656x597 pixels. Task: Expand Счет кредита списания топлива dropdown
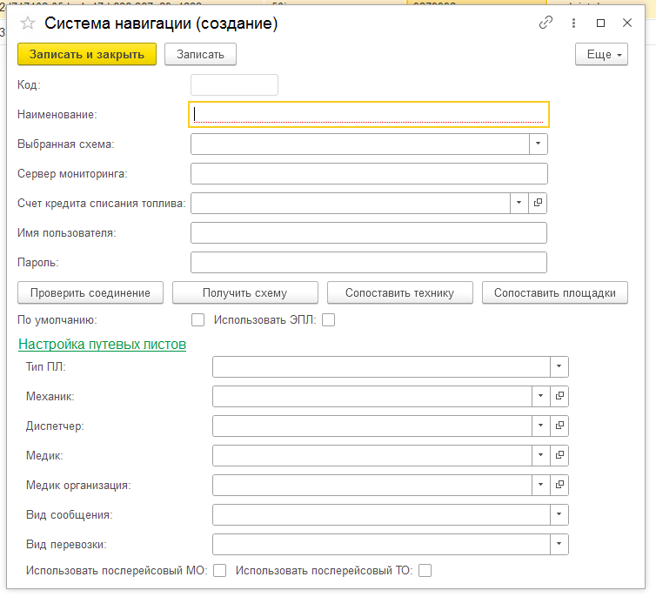pos(519,203)
